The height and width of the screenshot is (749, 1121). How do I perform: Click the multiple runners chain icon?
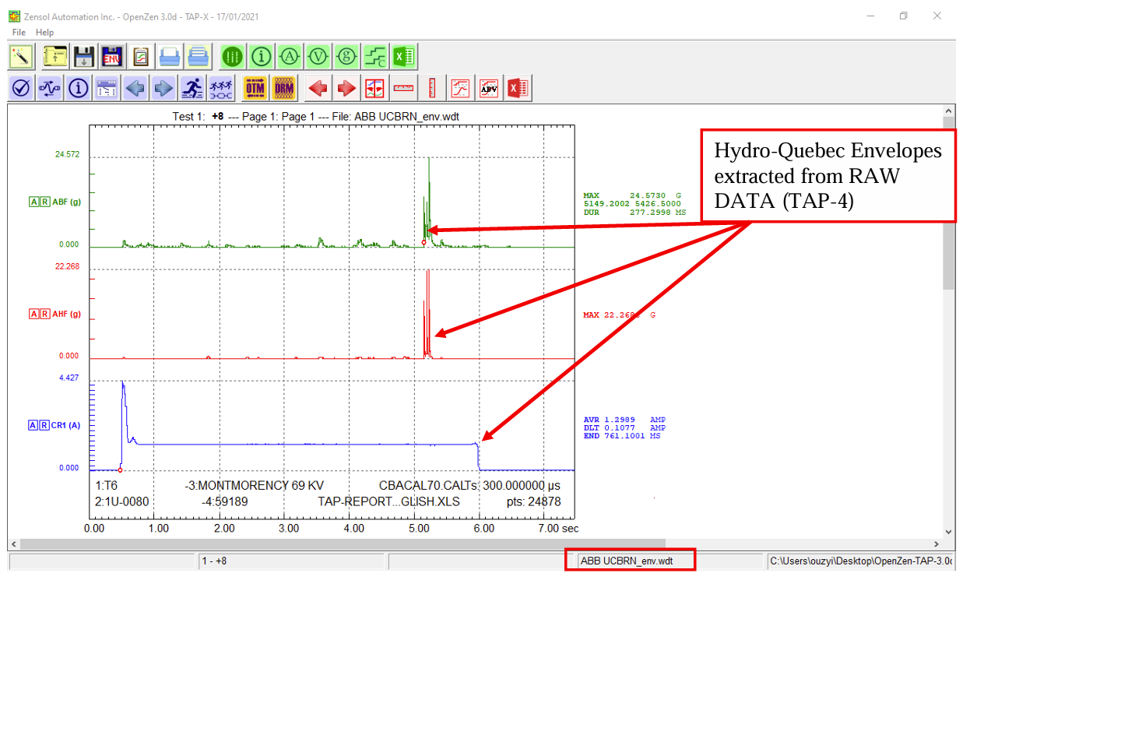point(221,88)
